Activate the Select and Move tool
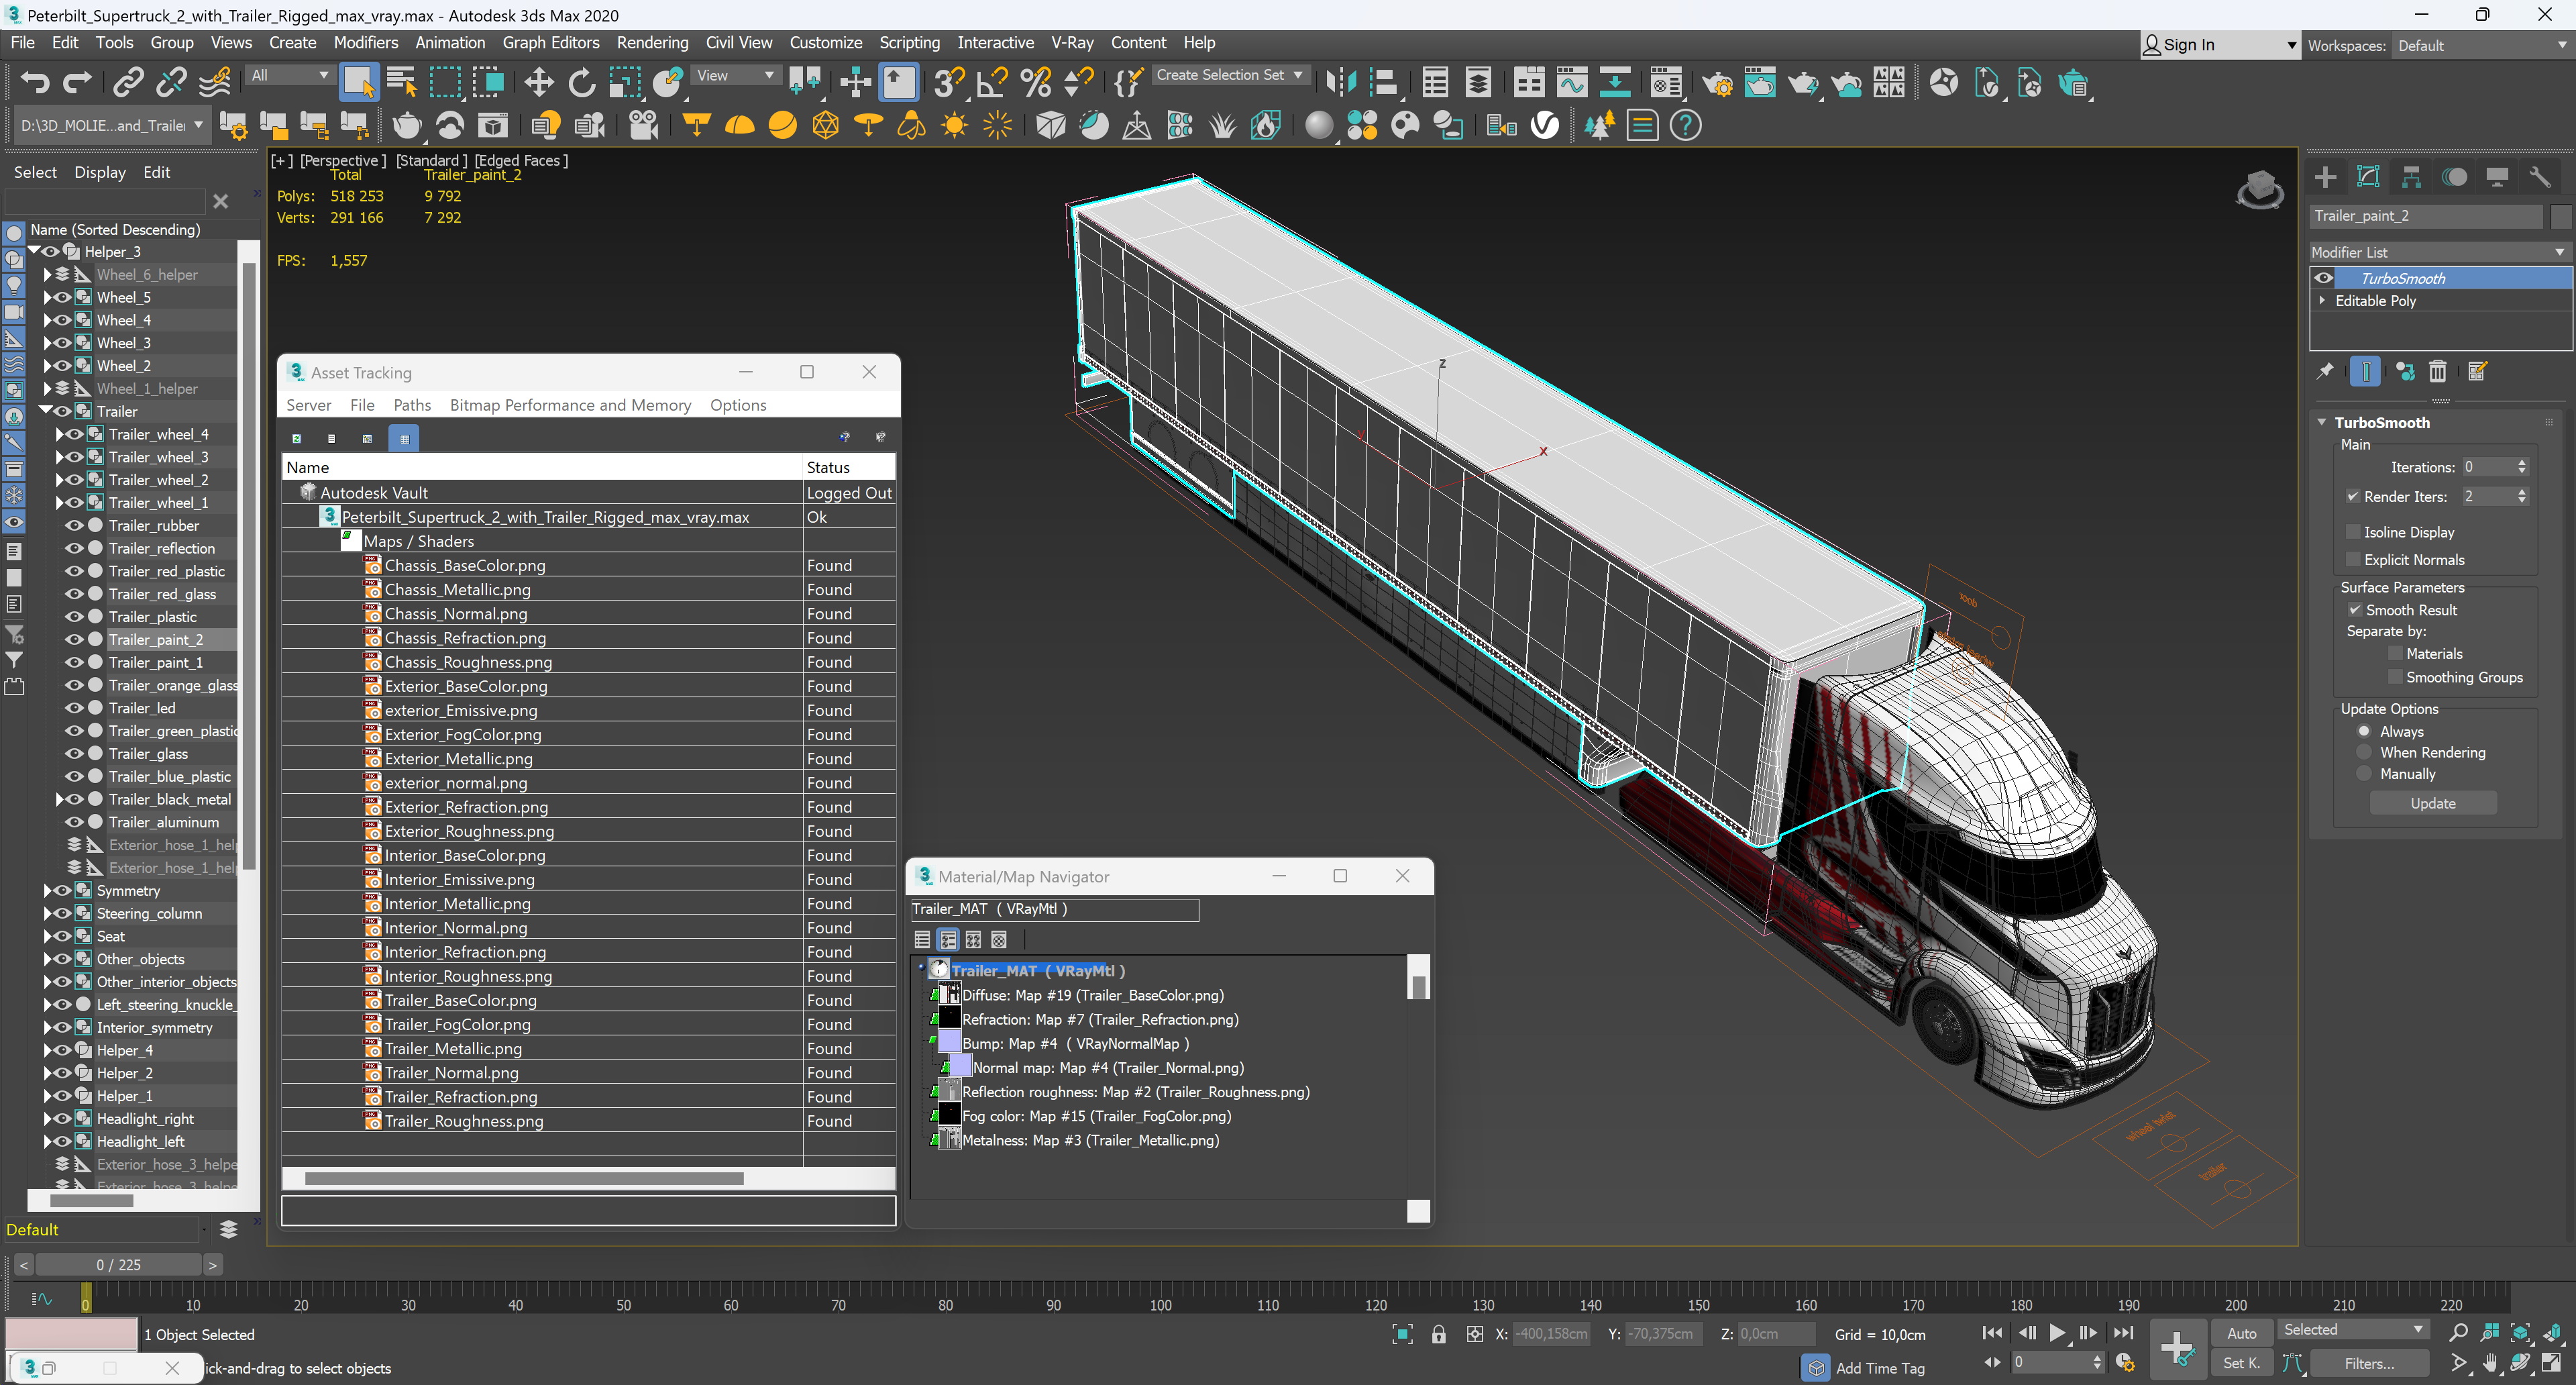 pyautogui.click(x=539, y=82)
